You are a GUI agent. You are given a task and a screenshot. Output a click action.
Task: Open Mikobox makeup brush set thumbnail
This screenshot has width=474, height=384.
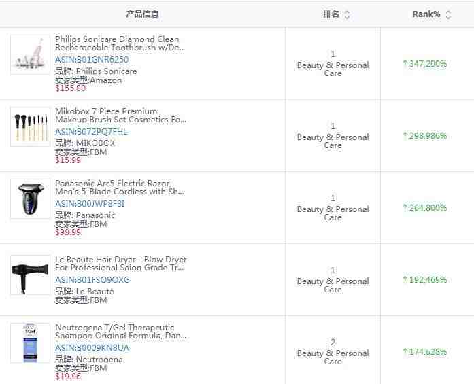(x=30, y=127)
